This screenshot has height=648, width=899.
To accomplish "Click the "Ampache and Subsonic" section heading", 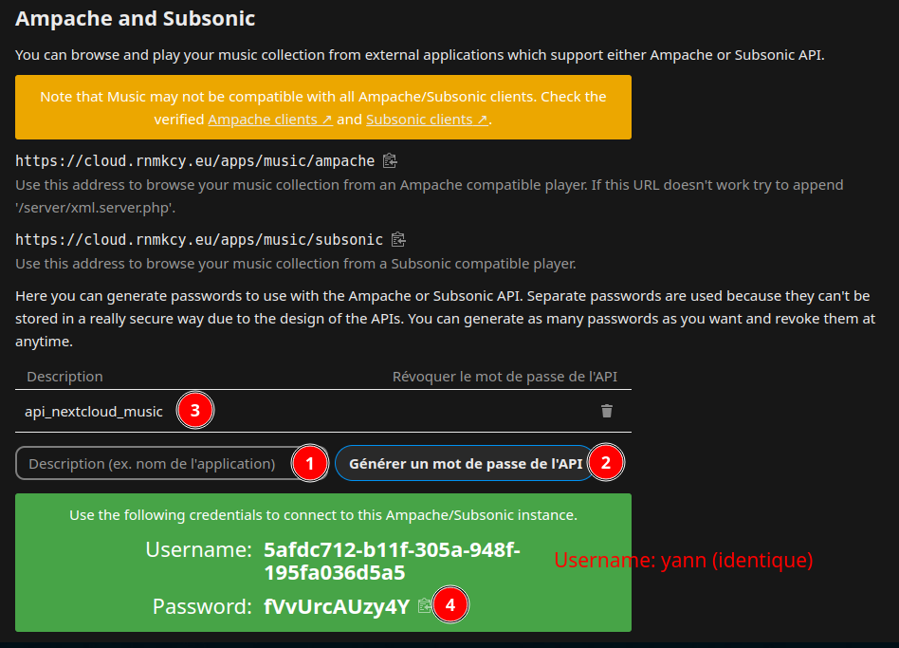I will click(x=136, y=18).
